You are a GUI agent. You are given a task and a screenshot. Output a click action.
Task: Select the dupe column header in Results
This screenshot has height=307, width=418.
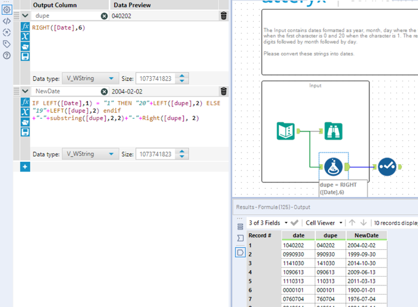point(331,235)
